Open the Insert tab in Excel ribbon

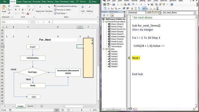(19, 2)
